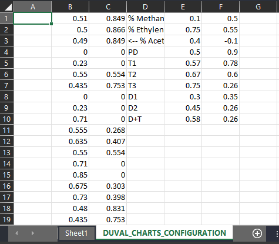Click cell B17 with value 0.73
Image resolution: width=279 pixels, height=244 pixels.
pyautogui.click(x=70, y=197)
